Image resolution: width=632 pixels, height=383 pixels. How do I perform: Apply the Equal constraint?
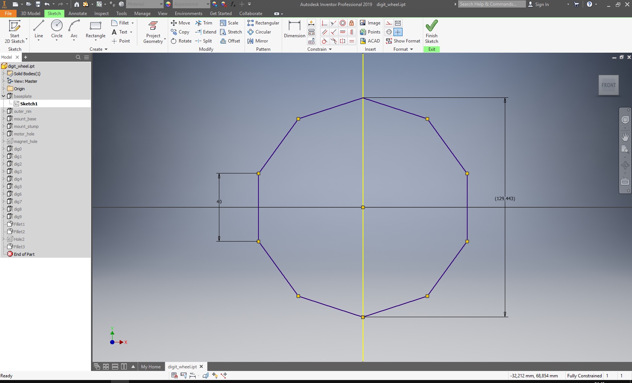point(351,41)
